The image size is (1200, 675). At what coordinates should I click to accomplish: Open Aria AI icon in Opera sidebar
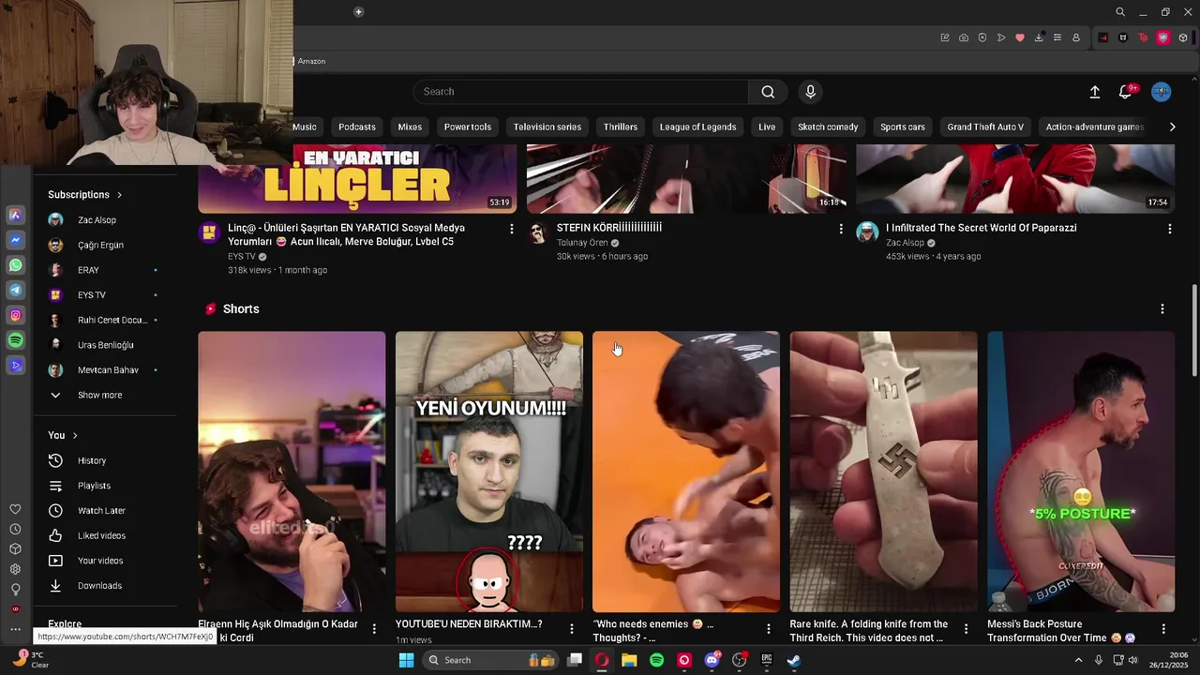pyautogui.click(x=16, y=215)
